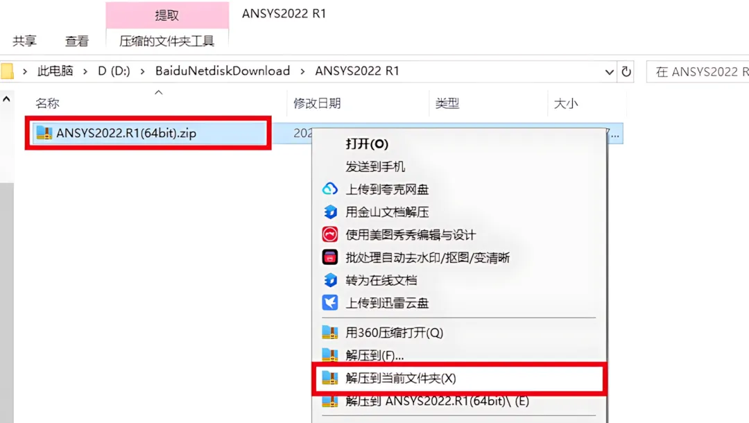The image size is (749, 423).
Task: Sort files by 修改日期 column header
Action: pyautogui.click(x=317, y=103)
